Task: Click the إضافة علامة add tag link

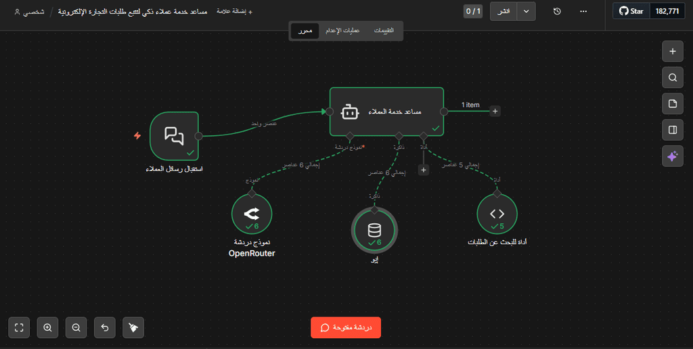Action: tap(234, 12)
